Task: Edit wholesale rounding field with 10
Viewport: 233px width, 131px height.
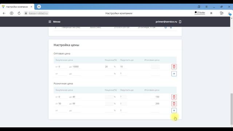Action: 124,67
